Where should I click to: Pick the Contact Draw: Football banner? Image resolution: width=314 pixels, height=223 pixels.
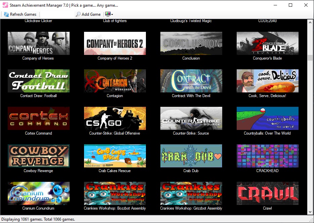coord(39,81)
